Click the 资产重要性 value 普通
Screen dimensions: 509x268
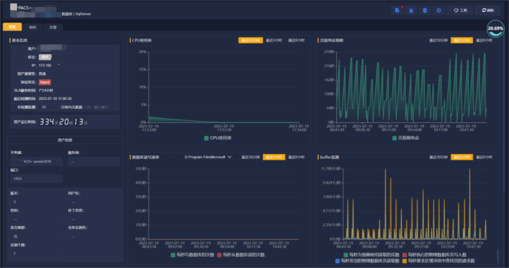(x=42, y=74)
